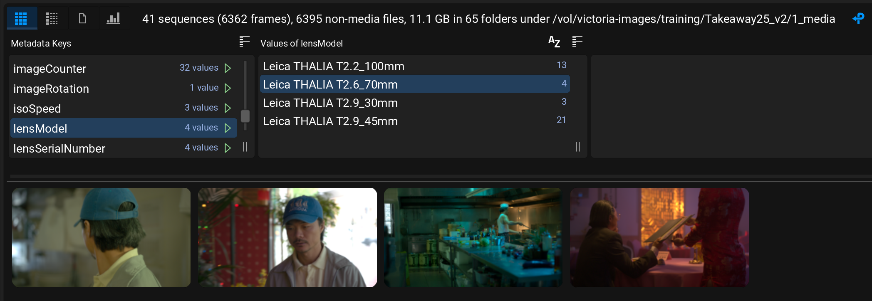Open the teal kitchen scene thumbnail
Image resolution: width=872 pixels, height=301 pixels.
(473, 237)
